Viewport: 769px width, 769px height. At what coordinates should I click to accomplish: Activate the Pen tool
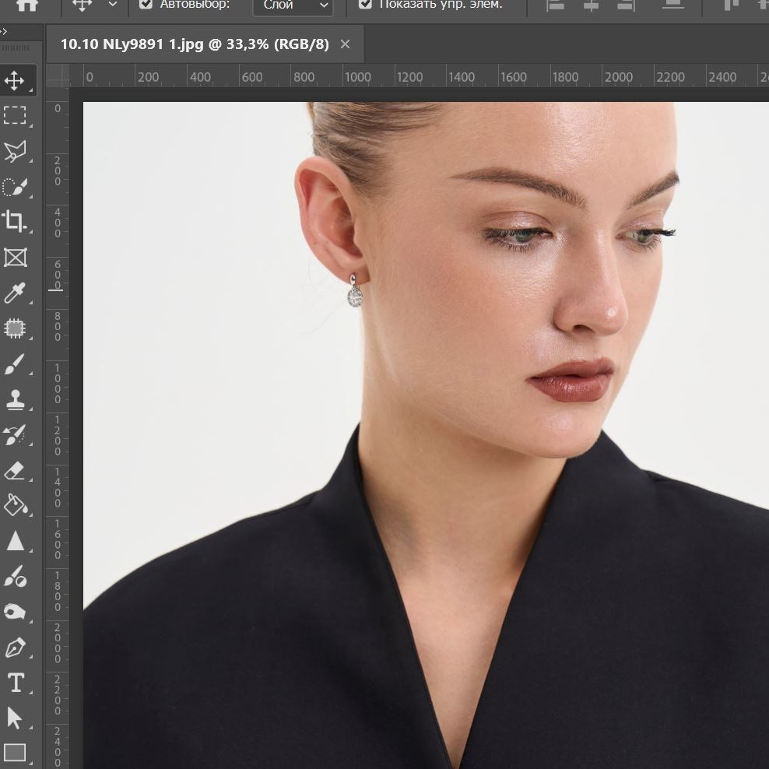coord(15,647)
